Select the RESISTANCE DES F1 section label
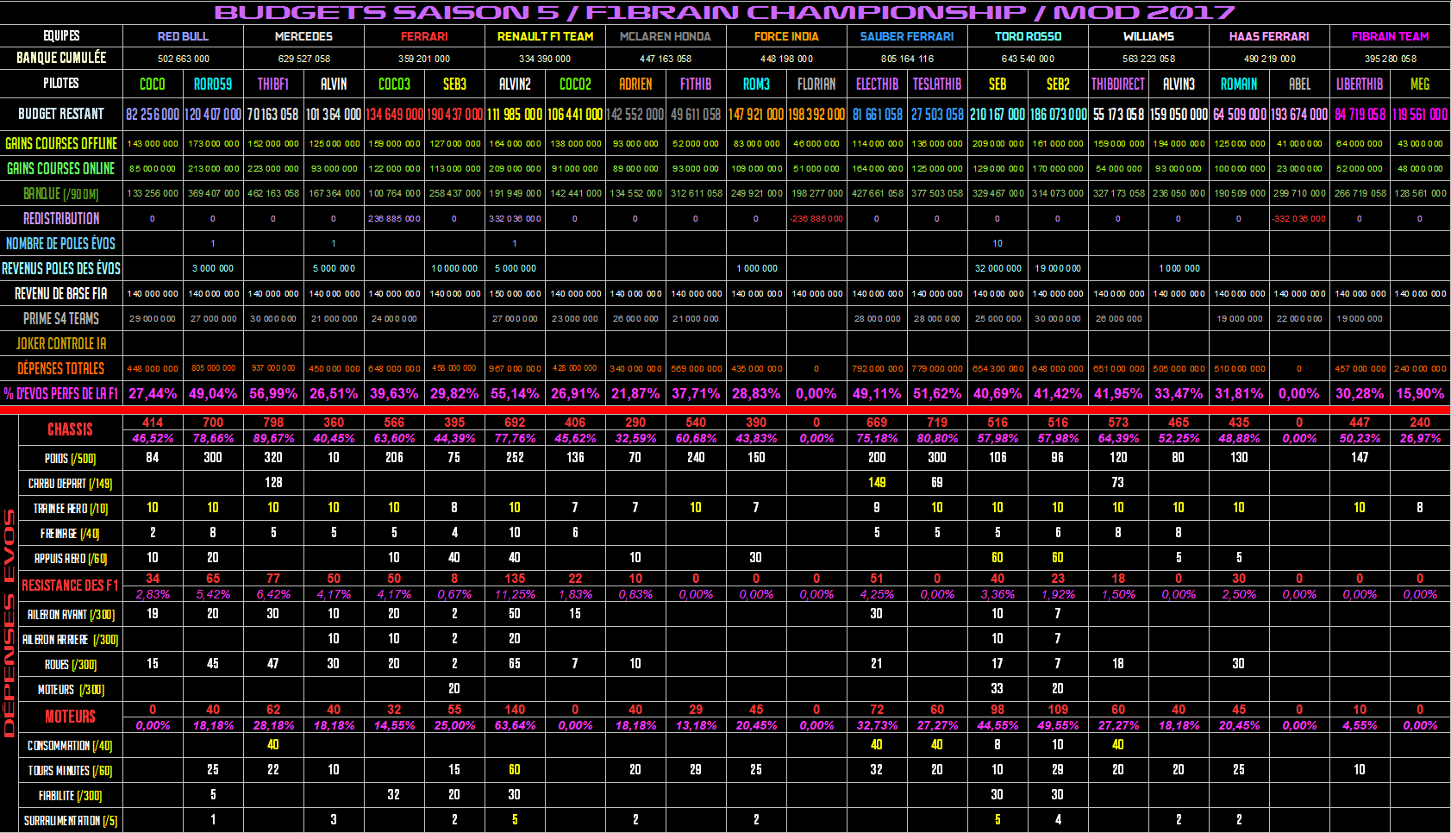 coord(70,586)
